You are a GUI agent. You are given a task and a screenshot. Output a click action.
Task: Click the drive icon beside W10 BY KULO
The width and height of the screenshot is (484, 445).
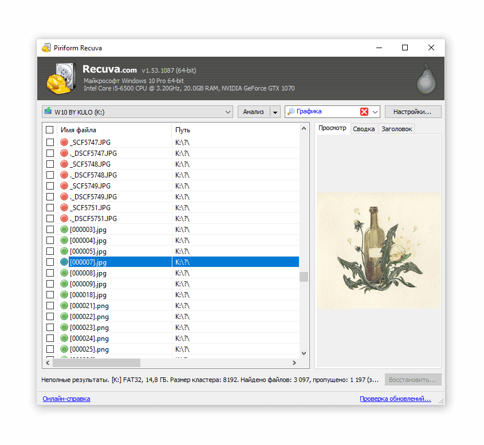pyautogui.click(x=48, y=111)
